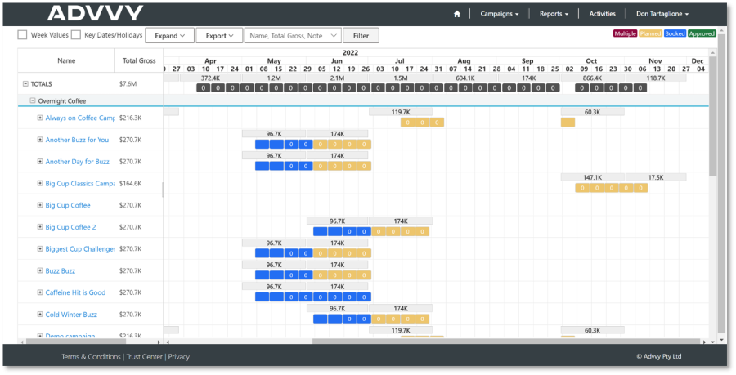Screen dimensions: 736x375
Task: Open the Expand dropdown
Action: 169,36
